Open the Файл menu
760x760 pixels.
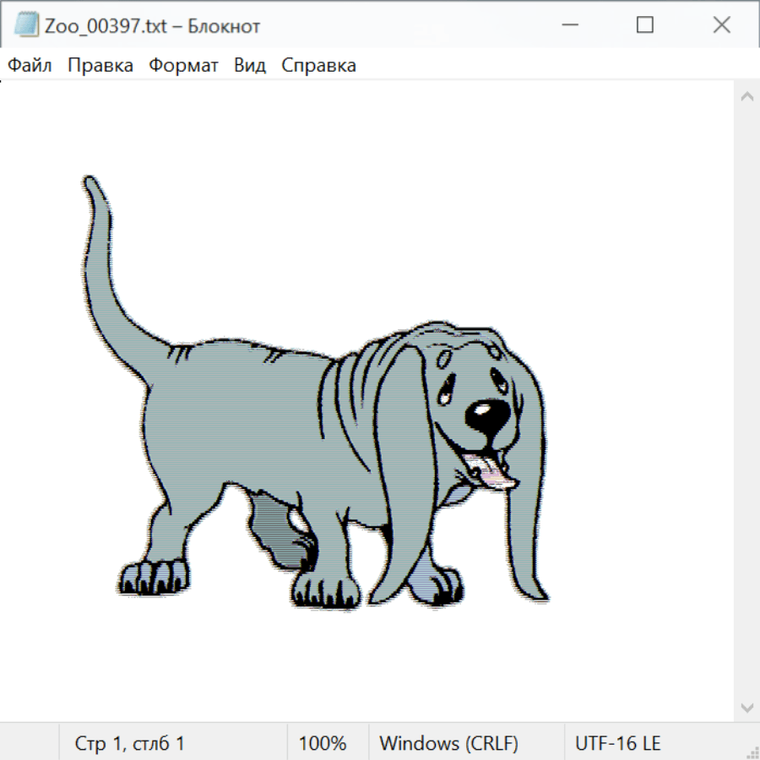[30, 66]
